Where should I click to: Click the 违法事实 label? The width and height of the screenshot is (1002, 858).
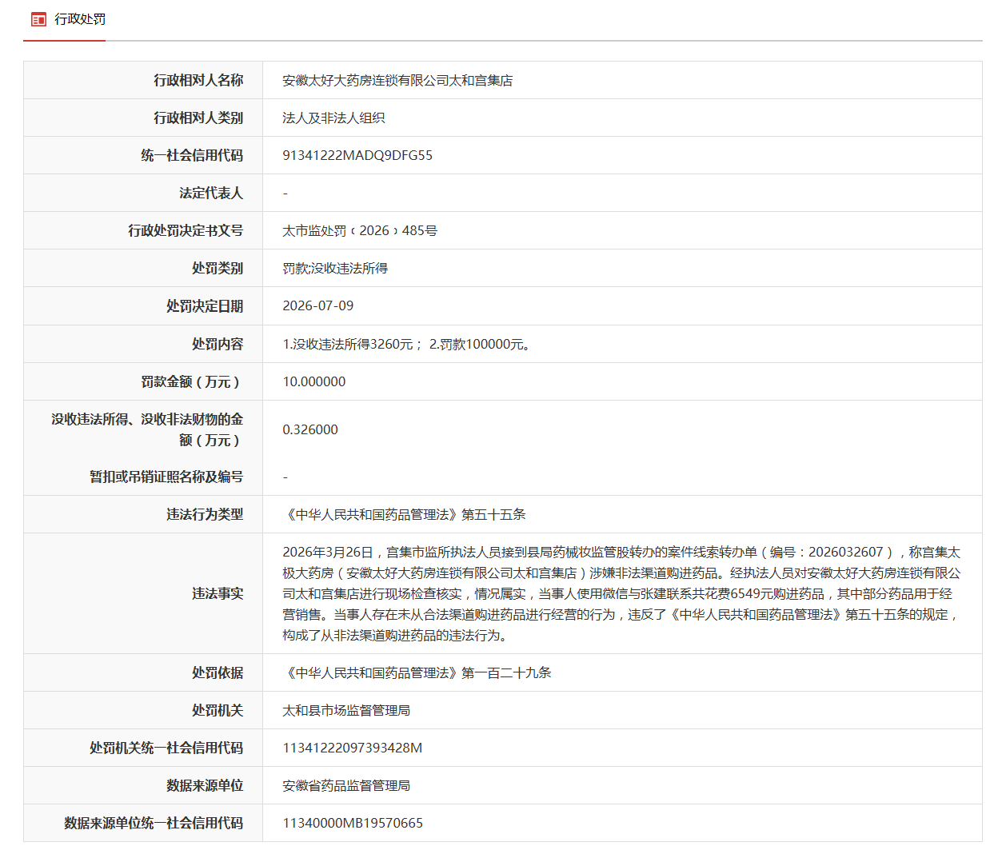click(218, 593)
